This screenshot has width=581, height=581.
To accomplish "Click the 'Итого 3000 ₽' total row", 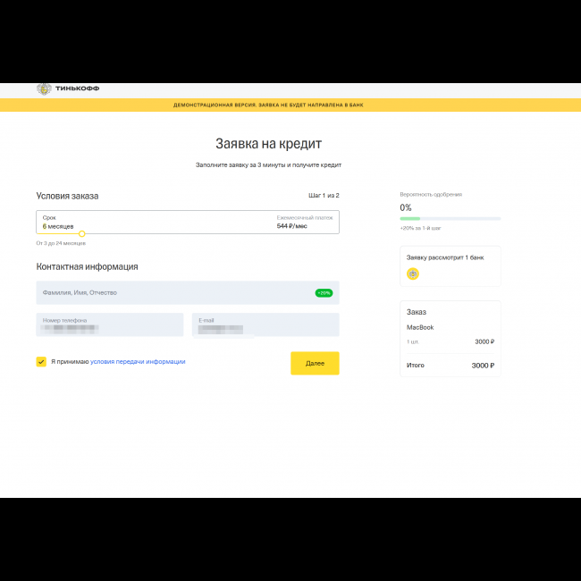I will click(450, 366).
